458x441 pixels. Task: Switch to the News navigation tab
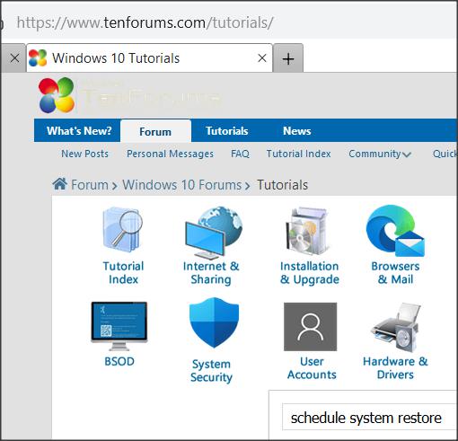297,131
